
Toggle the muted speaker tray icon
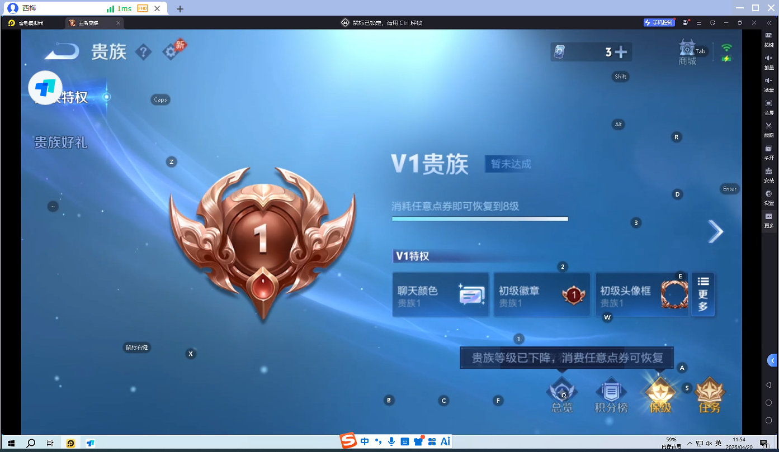tap(709, 443)
